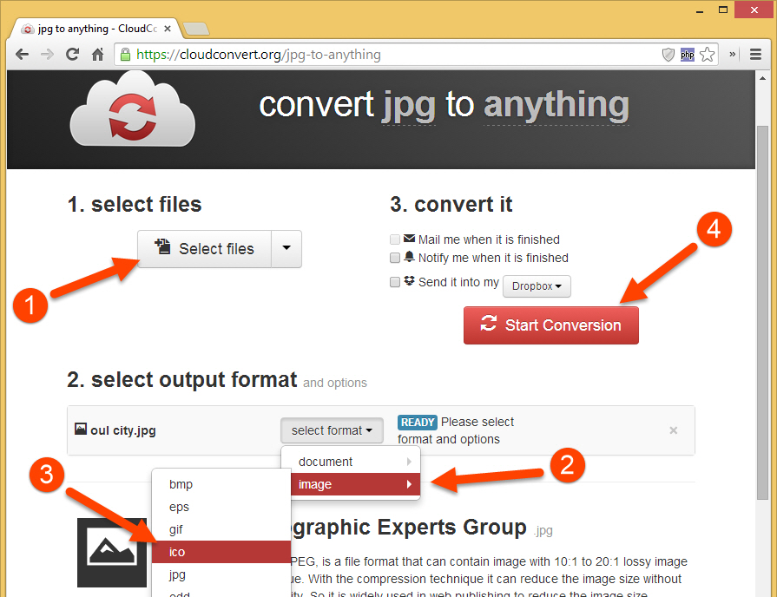Click the bookmark star icon
The height and width of the screenshot is (597, 777).
click(x=708, y=54)
